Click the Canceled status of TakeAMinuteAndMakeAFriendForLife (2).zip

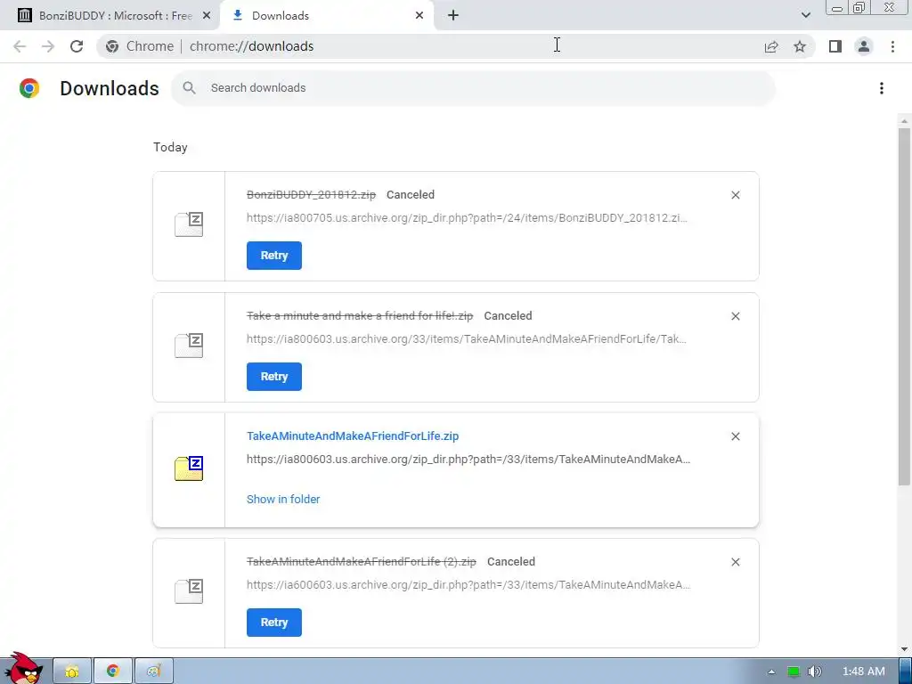pos(511,562)
